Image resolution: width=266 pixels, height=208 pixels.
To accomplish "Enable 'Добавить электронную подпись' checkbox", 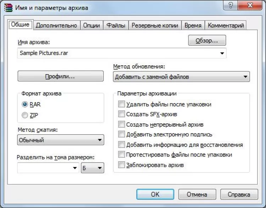I will click(122, 135).
